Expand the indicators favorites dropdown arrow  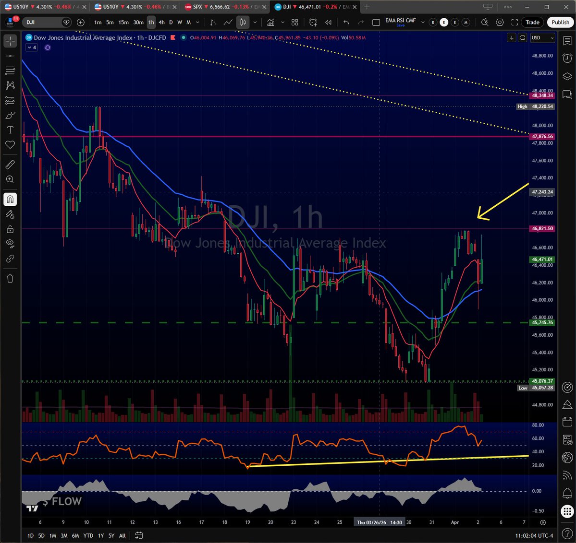282,23
